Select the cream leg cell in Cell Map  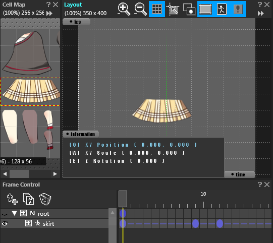(10, 127)
